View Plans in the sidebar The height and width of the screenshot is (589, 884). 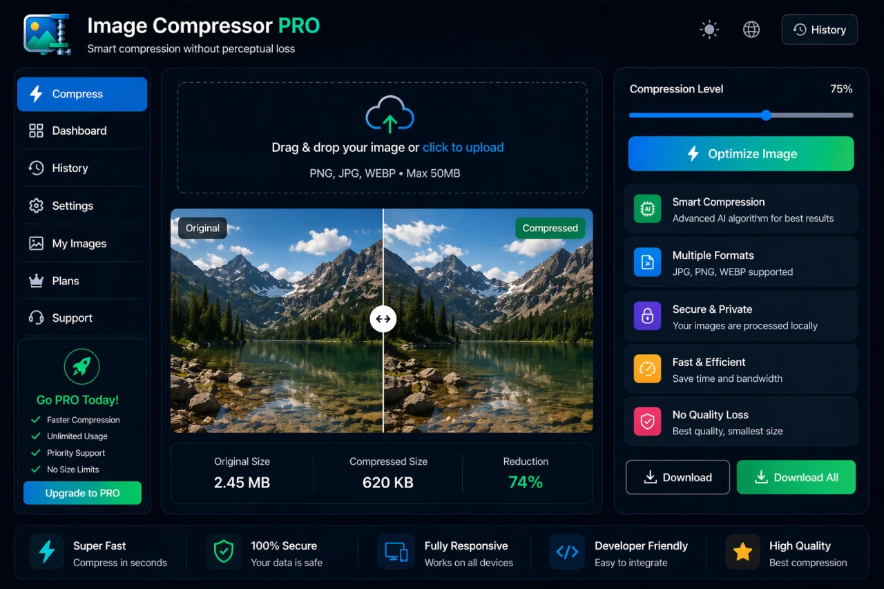point(82,280)
